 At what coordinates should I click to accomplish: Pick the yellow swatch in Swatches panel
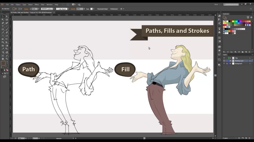click(233, 21)
